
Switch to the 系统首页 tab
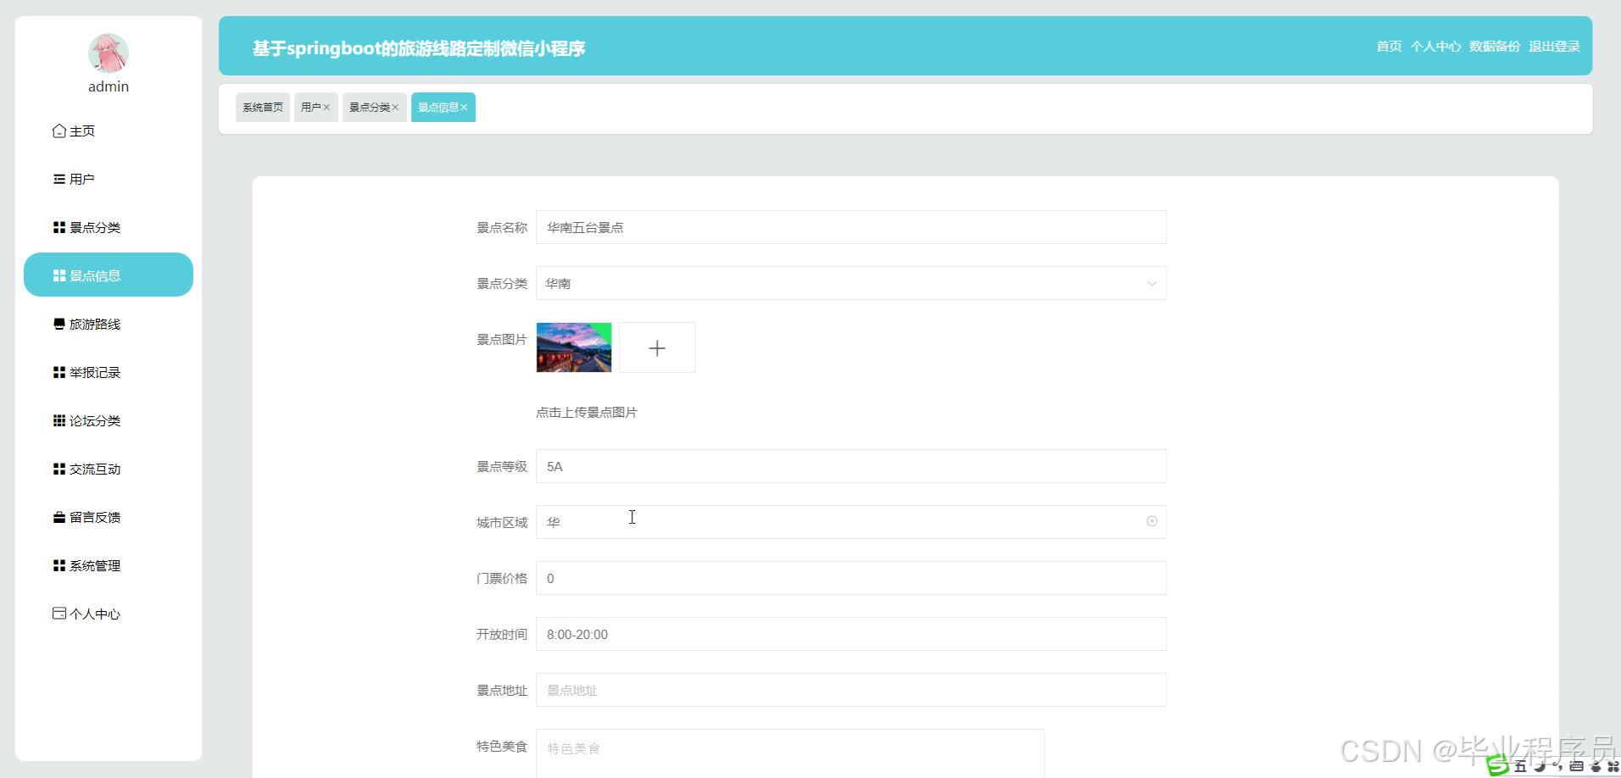[263, 108]
